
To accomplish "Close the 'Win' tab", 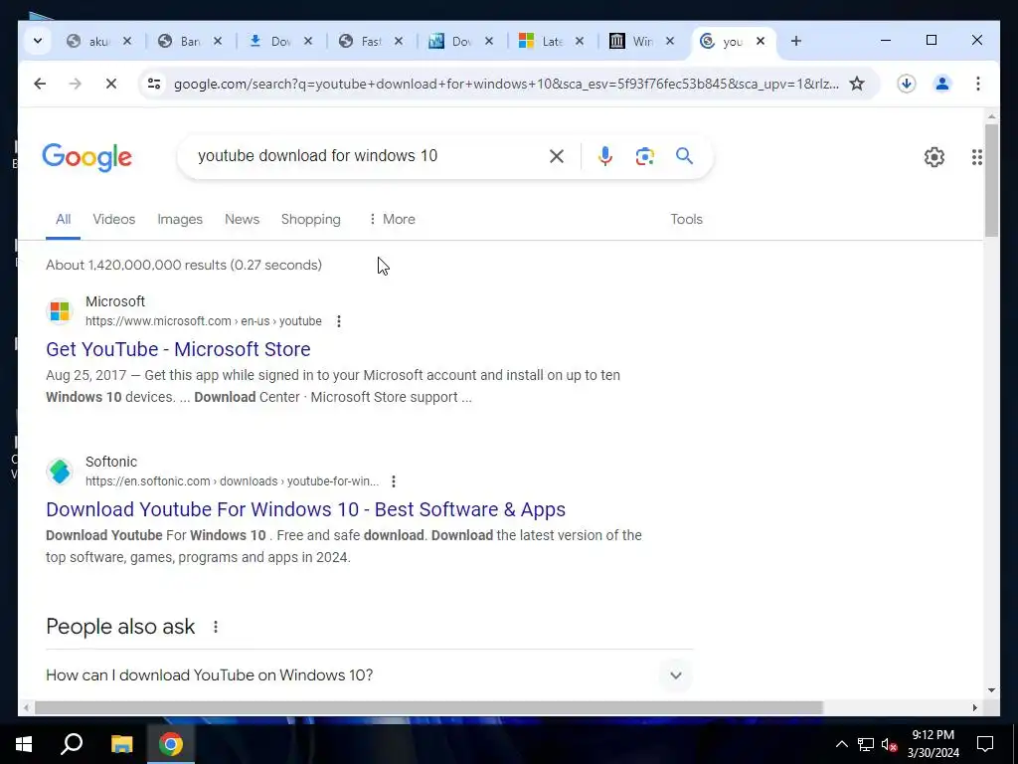I will [x=670, y=41].
